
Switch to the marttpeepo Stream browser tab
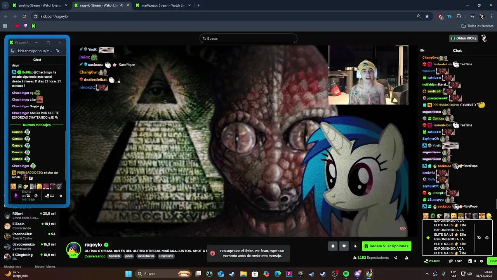163,5
